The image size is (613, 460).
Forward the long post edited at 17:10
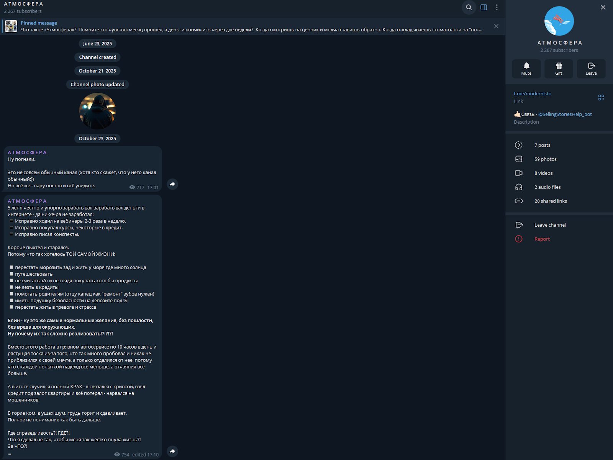coord(172,451)
